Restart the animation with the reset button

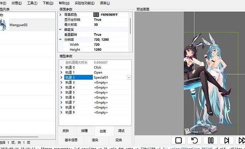[x=194, y=140]
